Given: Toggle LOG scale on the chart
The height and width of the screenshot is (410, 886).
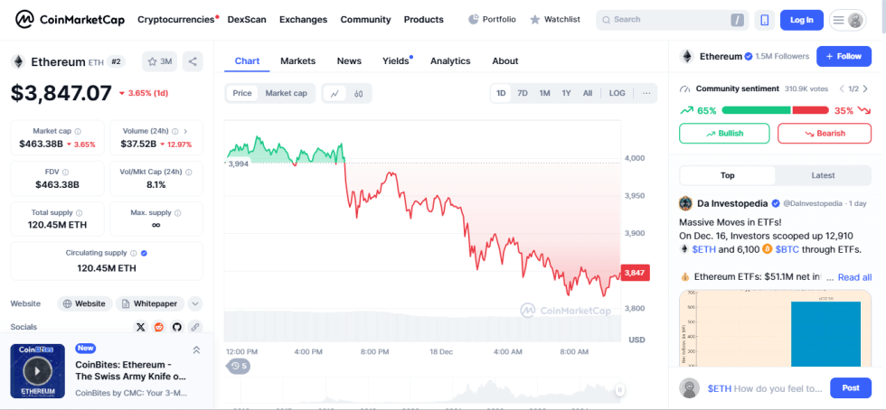Looking at the screenshot, I should pyautogui.click(x=617, y=93).
